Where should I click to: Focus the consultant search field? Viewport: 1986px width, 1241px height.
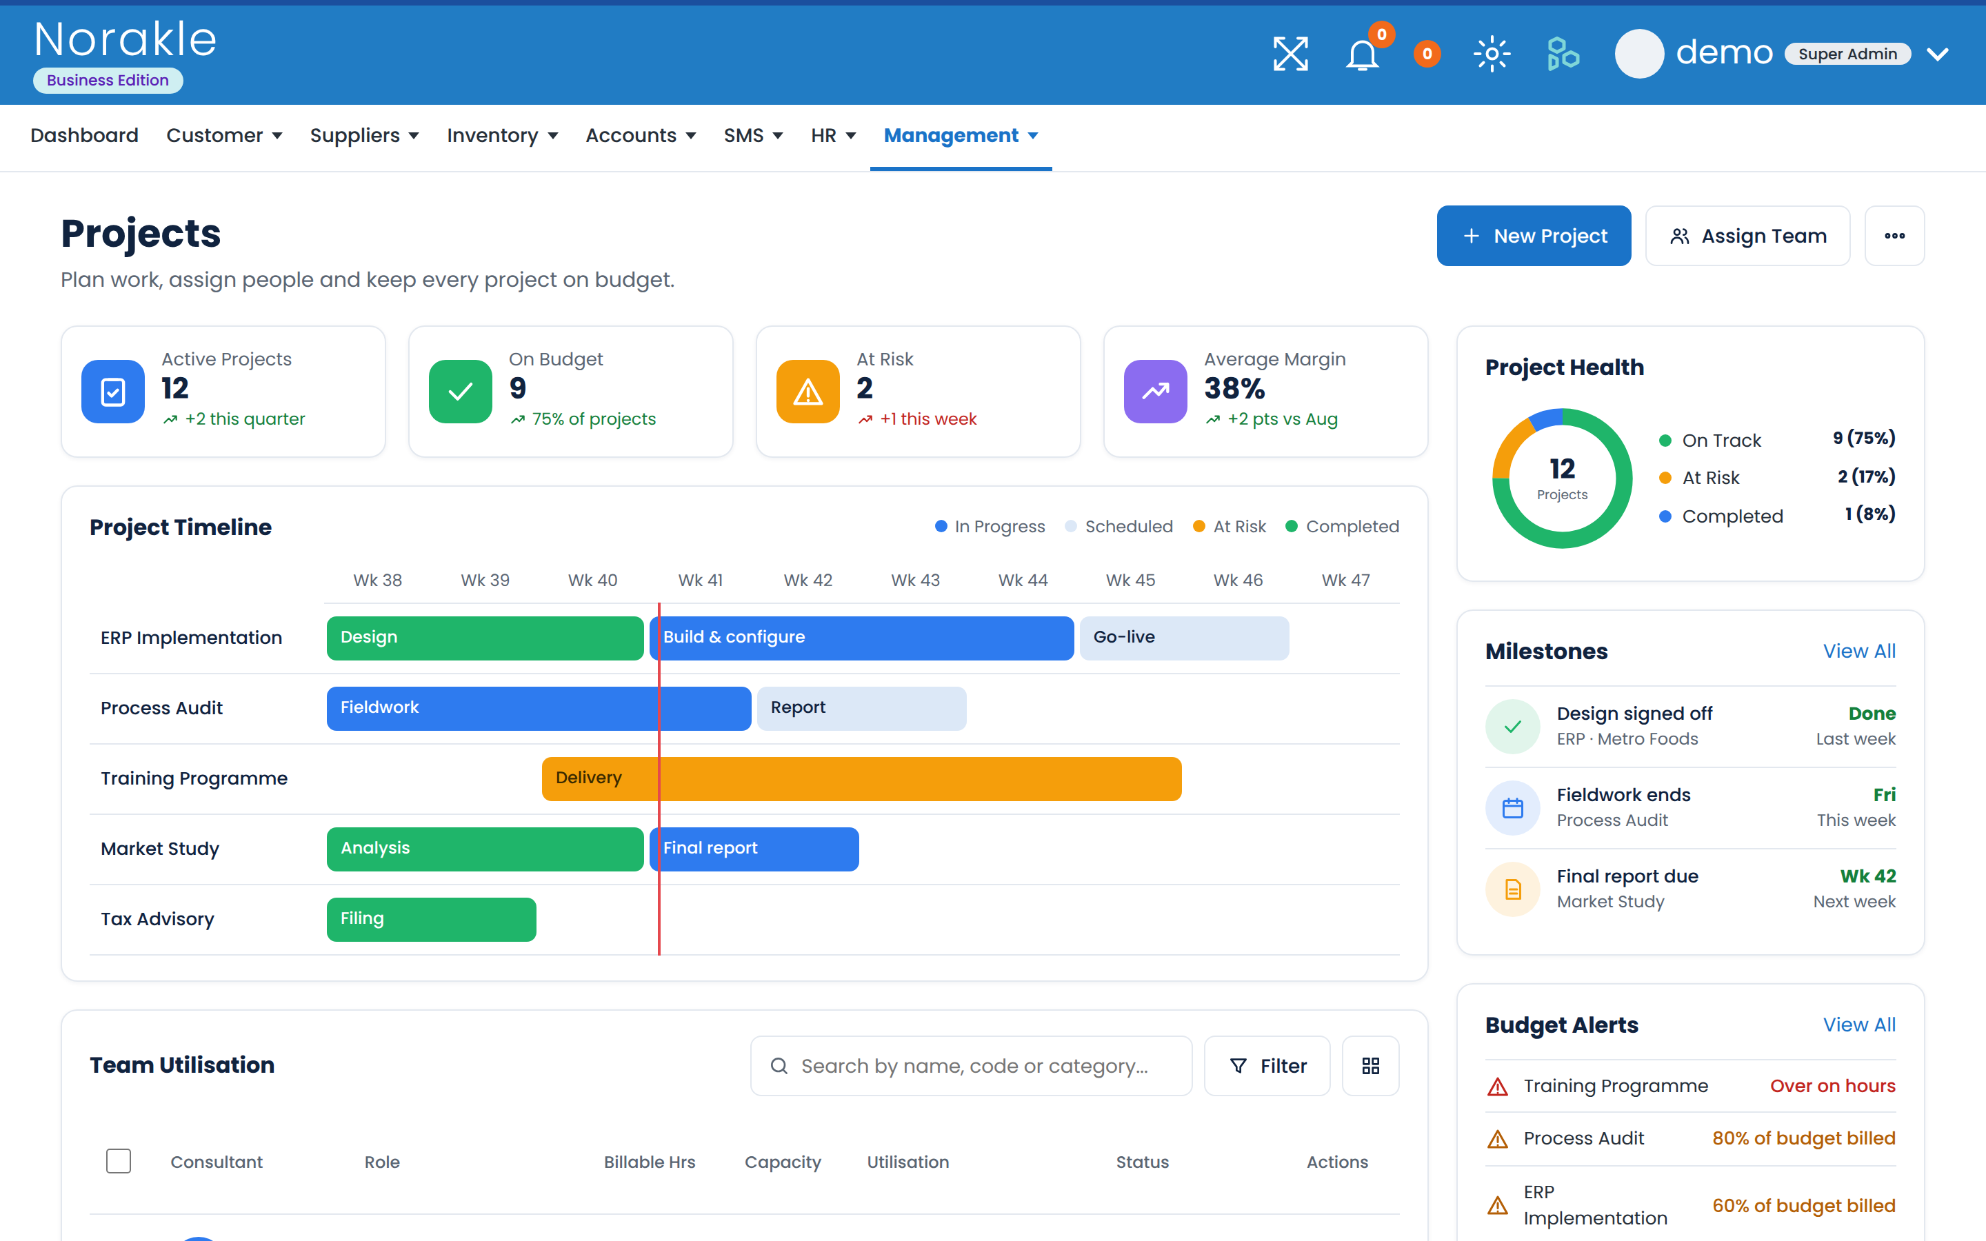[971, 1065]
